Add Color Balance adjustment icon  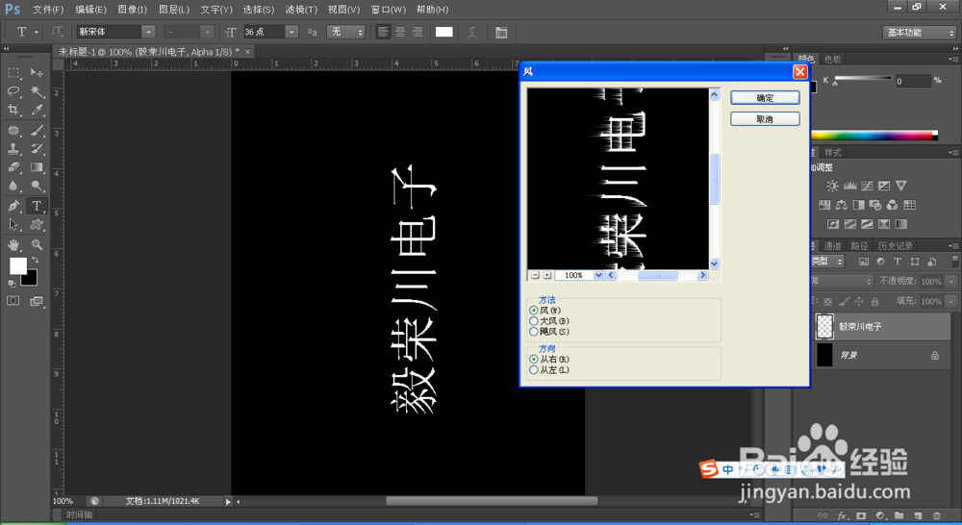coord(841,205)
